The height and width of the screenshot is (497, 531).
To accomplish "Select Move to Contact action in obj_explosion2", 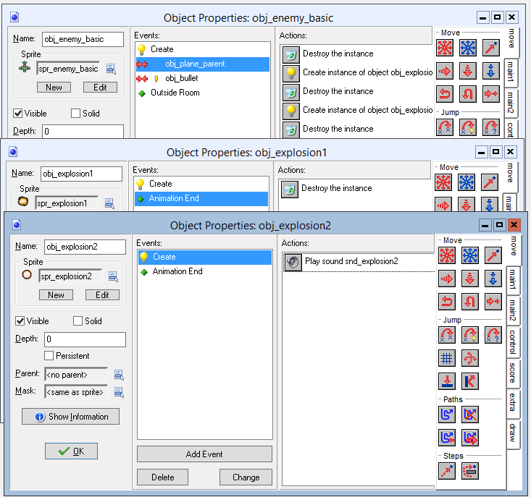I will (447, 381).
